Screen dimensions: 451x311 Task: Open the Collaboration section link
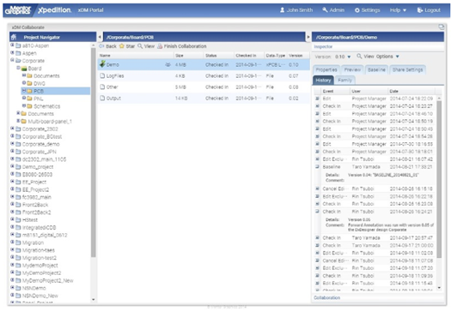coord(327,298)
